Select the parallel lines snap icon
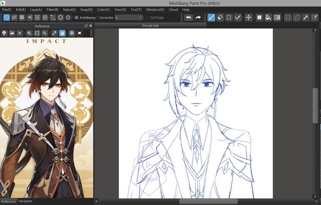This screenshot has width=321, height=205. point(14,17)
